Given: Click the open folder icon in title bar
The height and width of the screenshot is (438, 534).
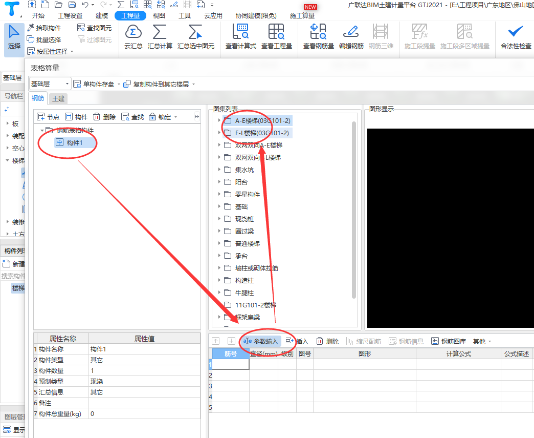Looking at the screenshot, I should pyautogui.click(x=59, y=5).
